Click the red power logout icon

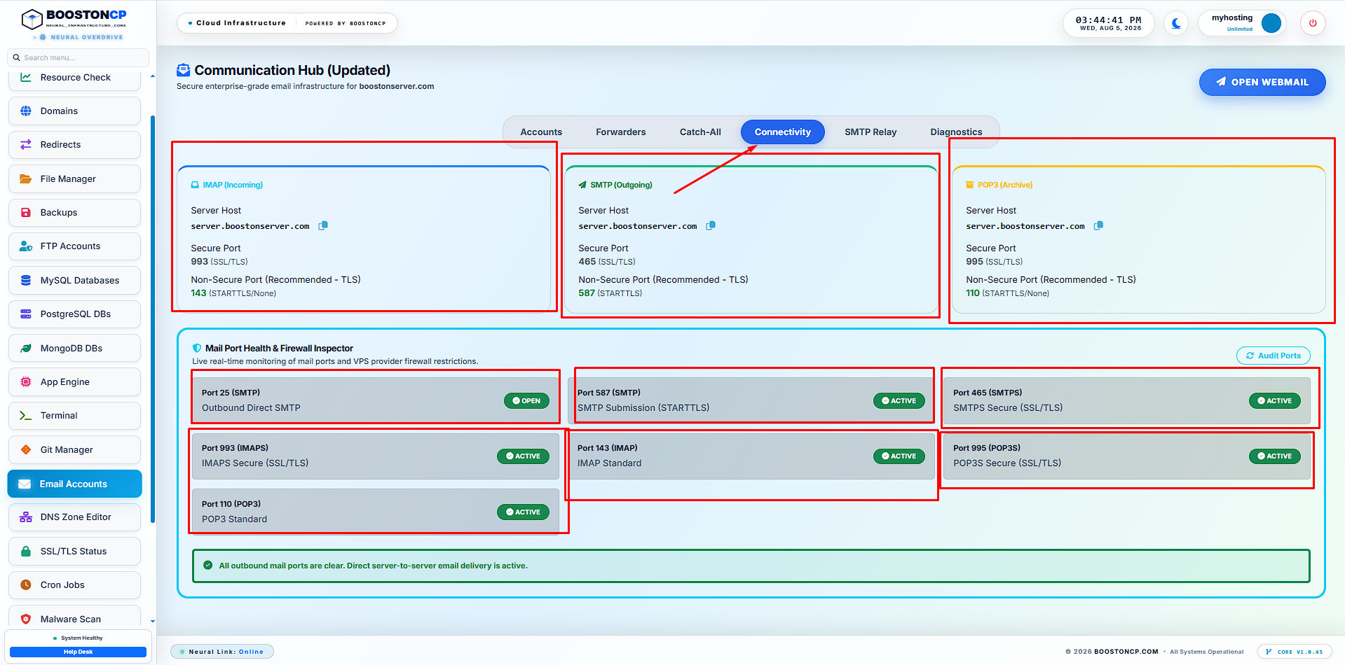[1313, 23]
